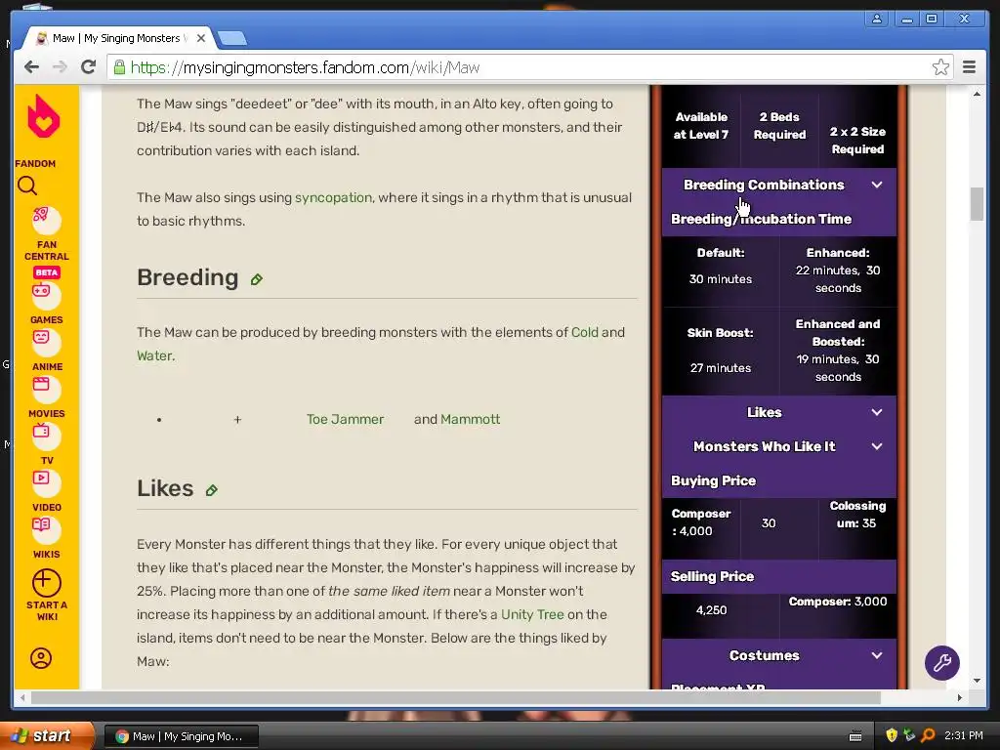Open the user profile icon in sidebar

(x=41, y=658)
